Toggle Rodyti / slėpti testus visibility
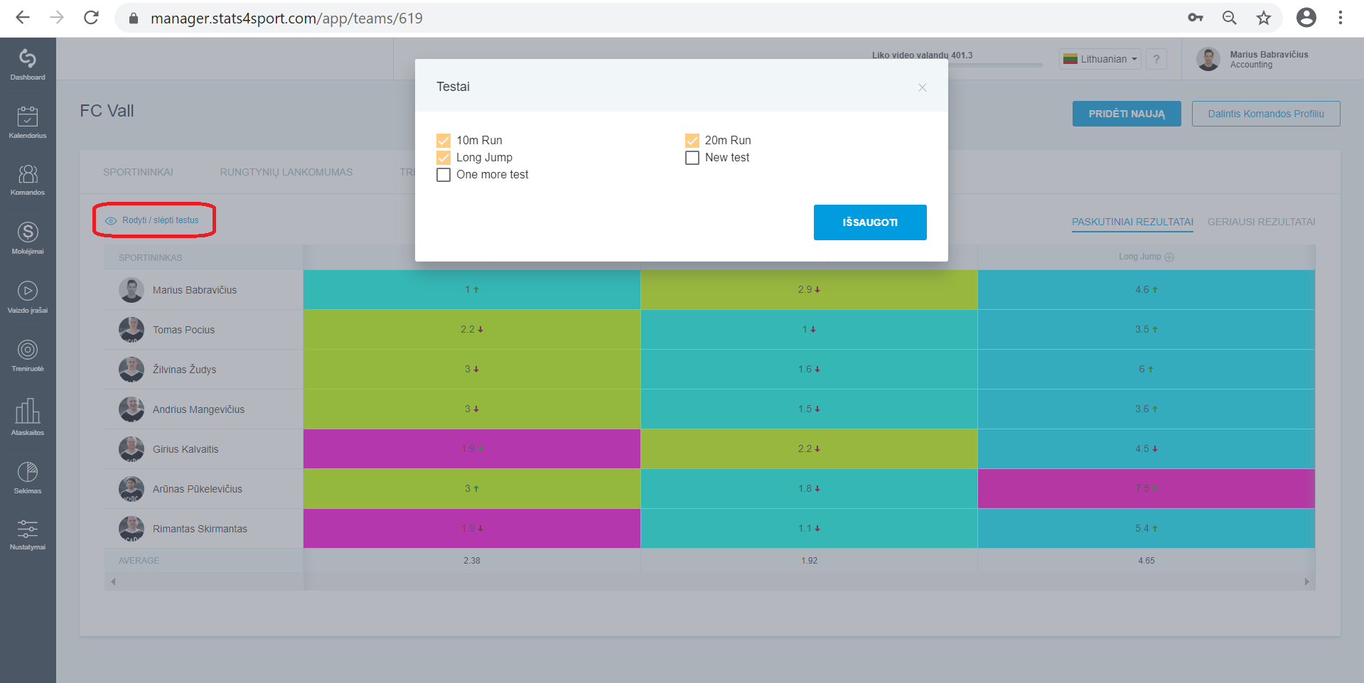 (153, 220)
